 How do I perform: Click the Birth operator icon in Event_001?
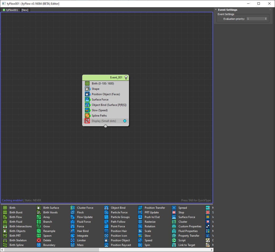87,83
